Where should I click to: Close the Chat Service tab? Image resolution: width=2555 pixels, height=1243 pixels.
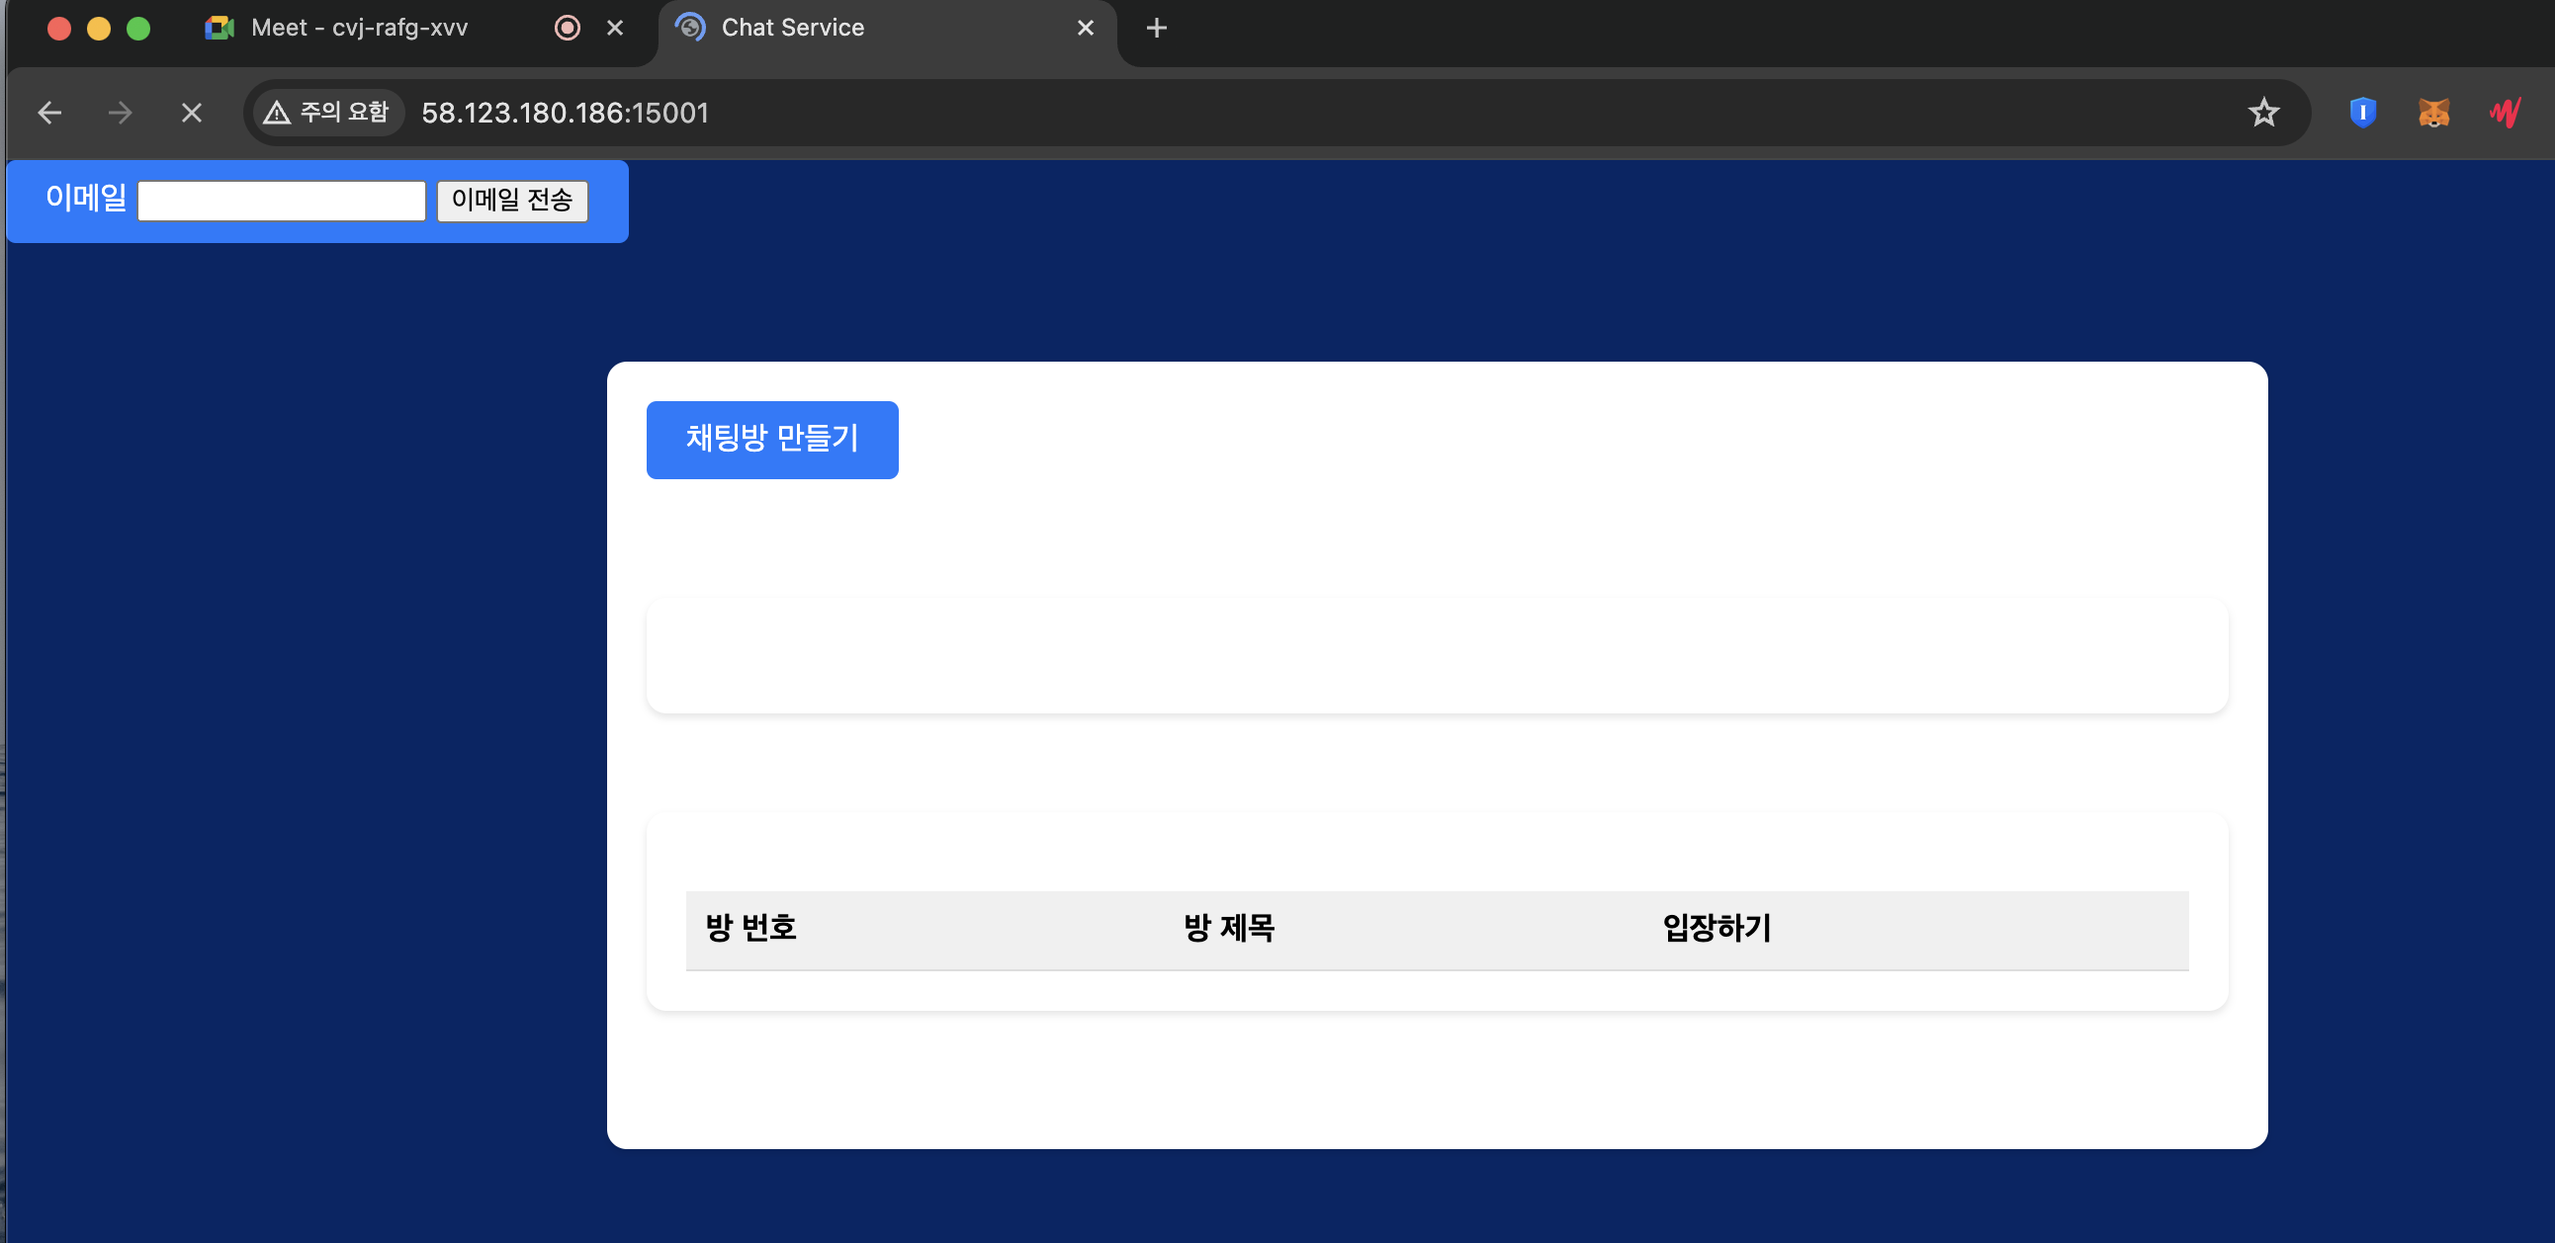(x=1085, y=28)
